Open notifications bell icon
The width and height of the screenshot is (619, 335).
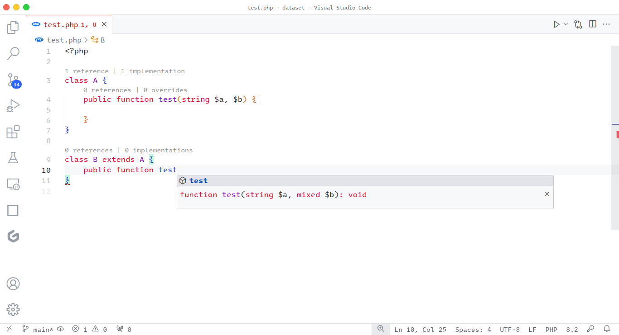click(x=607, y=329)
